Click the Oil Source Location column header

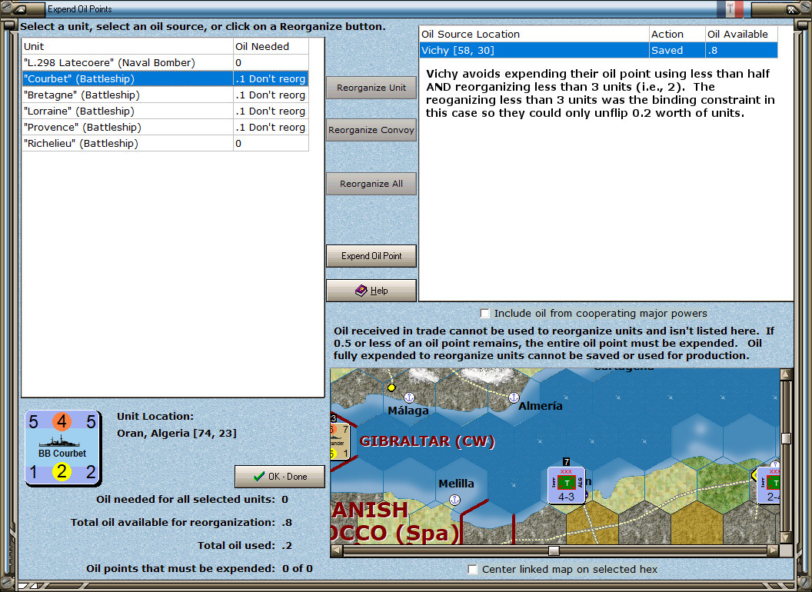534,34
